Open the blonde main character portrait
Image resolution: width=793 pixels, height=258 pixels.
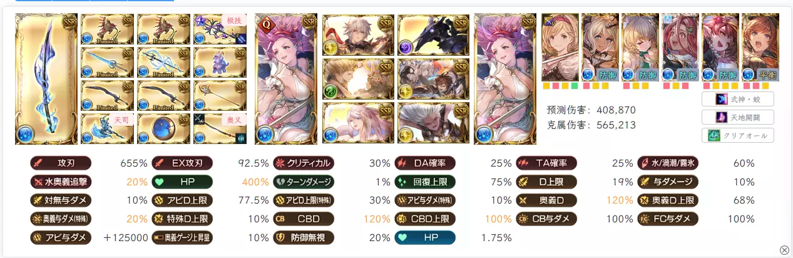[x=560, y=47]
